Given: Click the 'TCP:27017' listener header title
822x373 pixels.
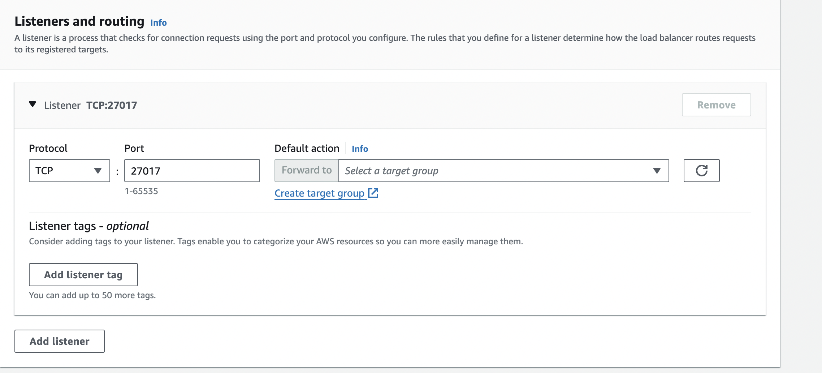Looking at the screenshot, I should point(112,105).
